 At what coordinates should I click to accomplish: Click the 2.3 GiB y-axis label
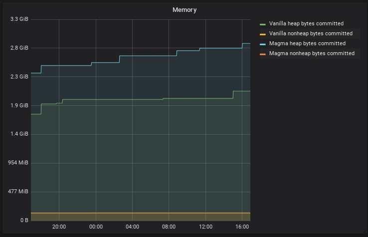coord(19,77)
